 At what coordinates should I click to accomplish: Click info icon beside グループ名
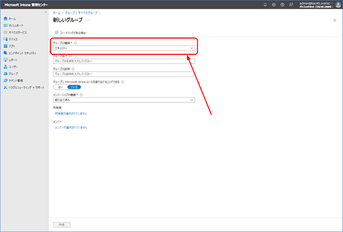click(x=70, y=56)
